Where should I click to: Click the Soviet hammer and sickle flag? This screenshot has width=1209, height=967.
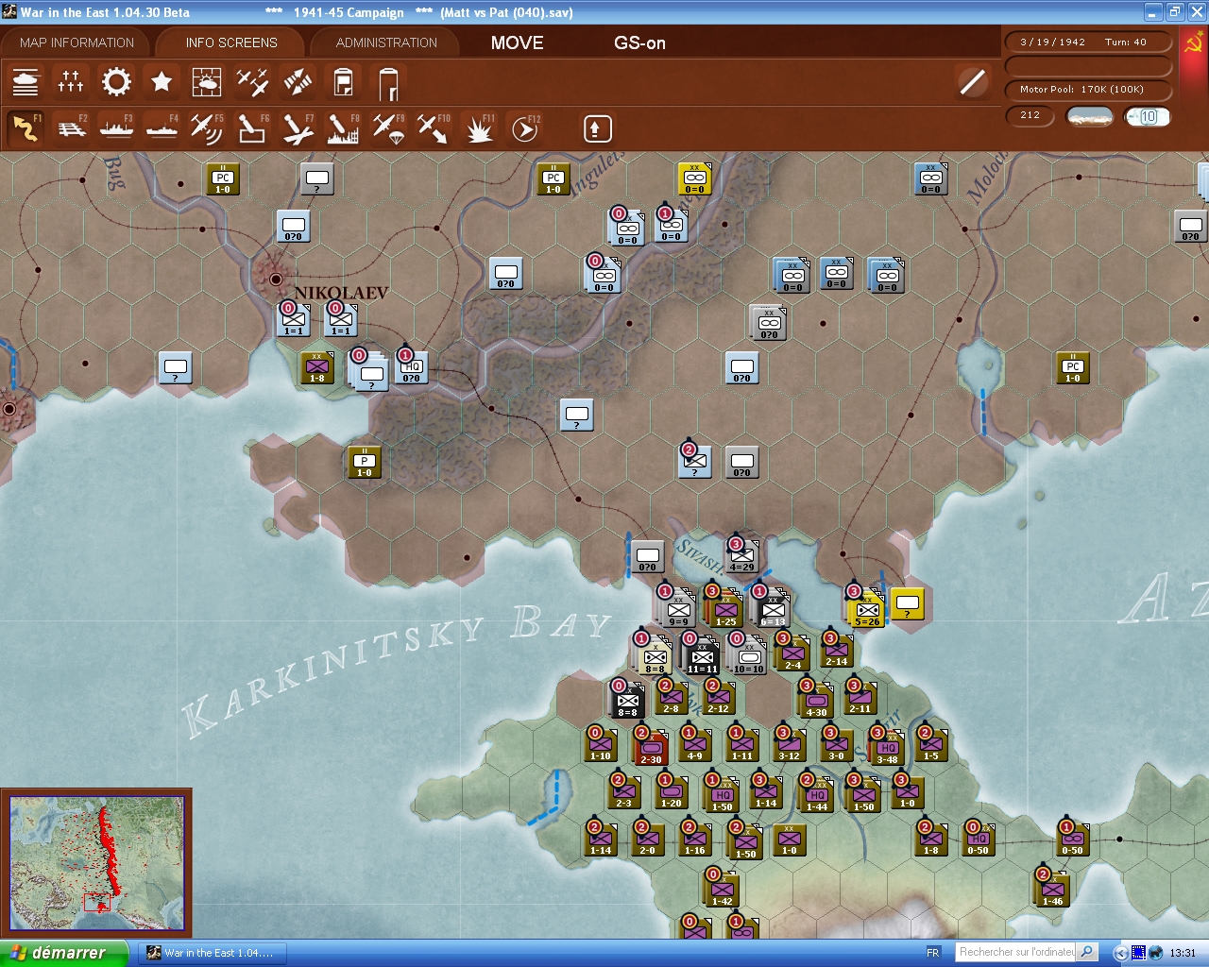point(1193,44)
